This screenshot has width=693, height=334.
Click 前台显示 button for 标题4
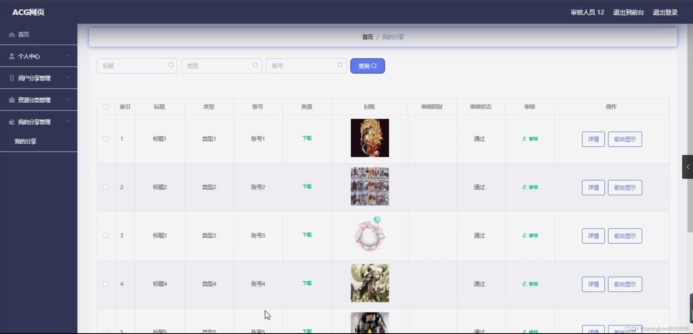(x=625, y=284)
